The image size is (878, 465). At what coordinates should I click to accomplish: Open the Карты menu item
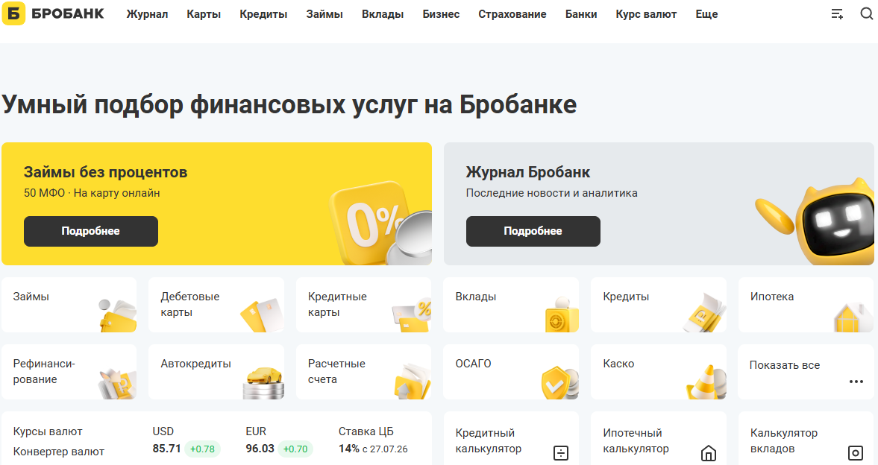click(x=204, y=14)
